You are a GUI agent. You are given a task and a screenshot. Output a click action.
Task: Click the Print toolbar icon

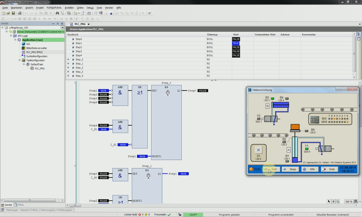(20, 13)
